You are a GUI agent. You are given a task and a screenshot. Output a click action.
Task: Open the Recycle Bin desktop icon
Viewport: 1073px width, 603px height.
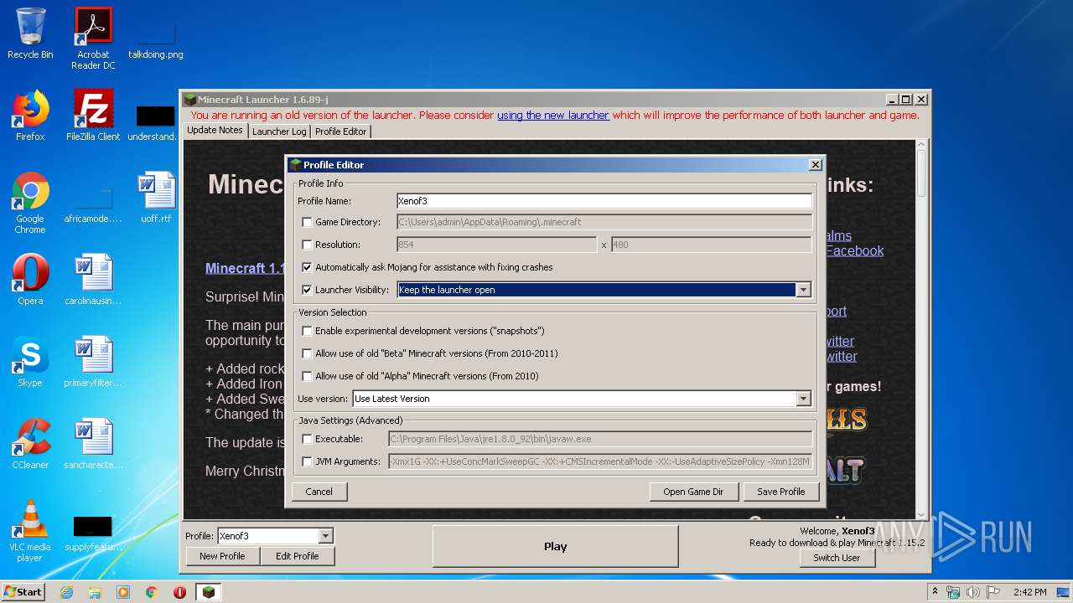(30, 33)
